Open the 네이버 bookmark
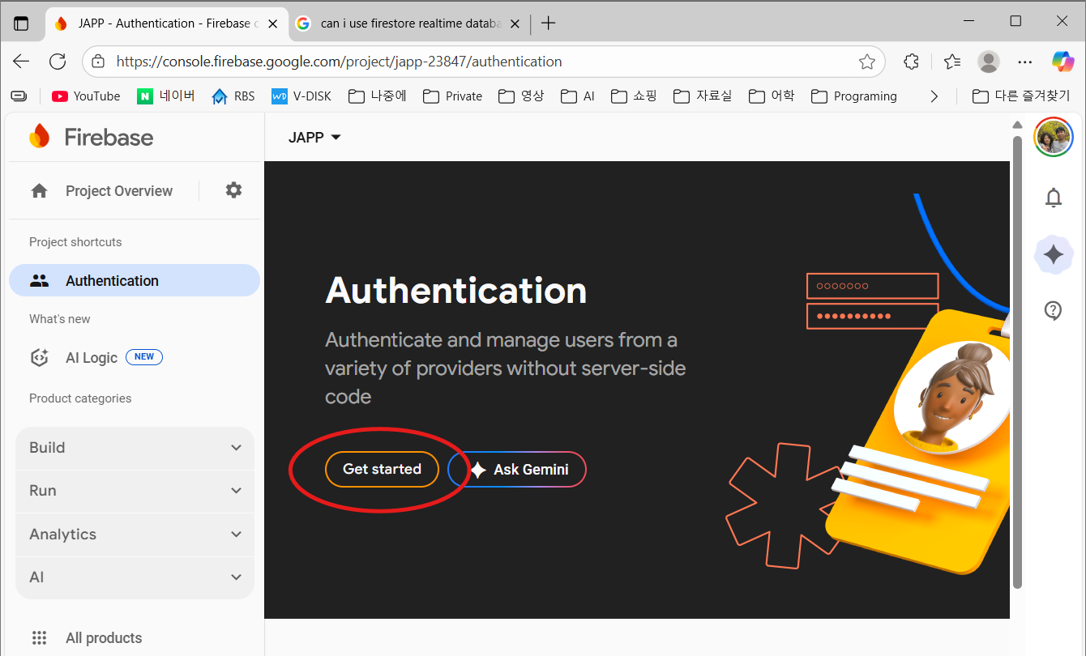The image size is (1086, 656). click(x=166, y=96)
